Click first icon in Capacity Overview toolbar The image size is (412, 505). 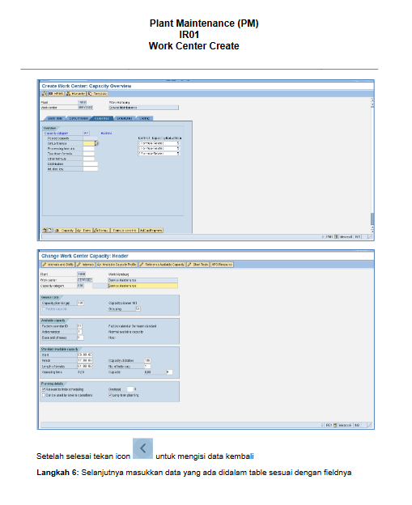[45, 94]
